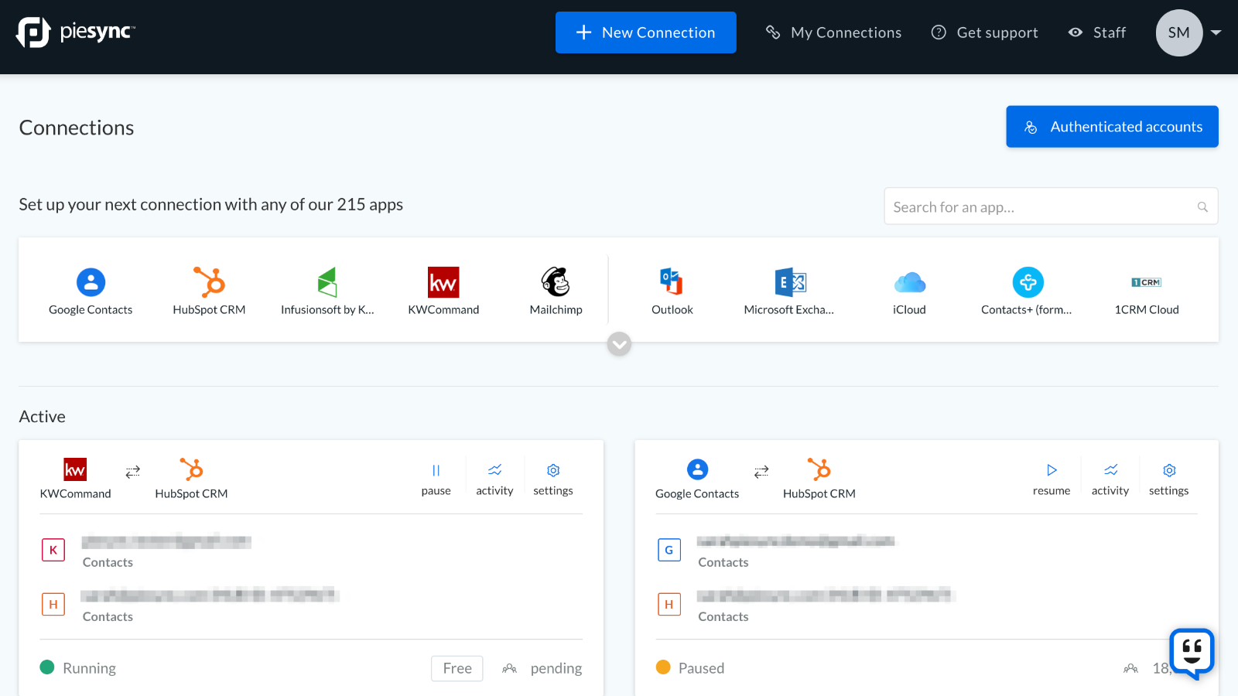Click the G account badge
Screen dimensions: 1238x696
669,550
